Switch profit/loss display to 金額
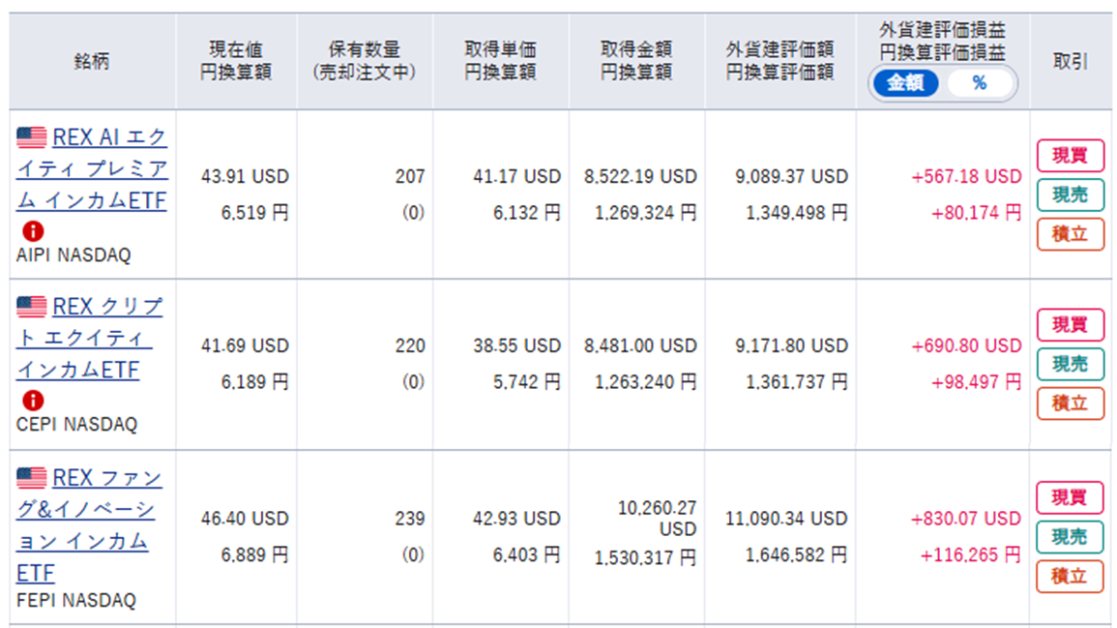Screen dimensions: 1117x628 pyautogui.click(x=905, y=83)
